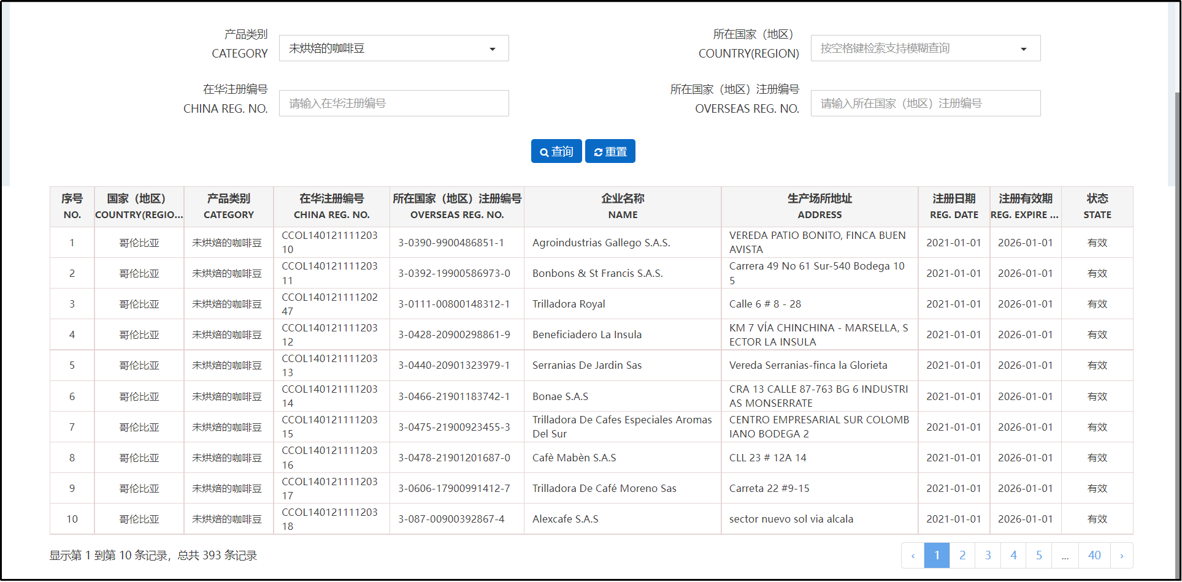The height and width of the screenshot is (582, 1182).
Task: Select company name Serranias De Jardin Sas
Action: coord(587,365)
